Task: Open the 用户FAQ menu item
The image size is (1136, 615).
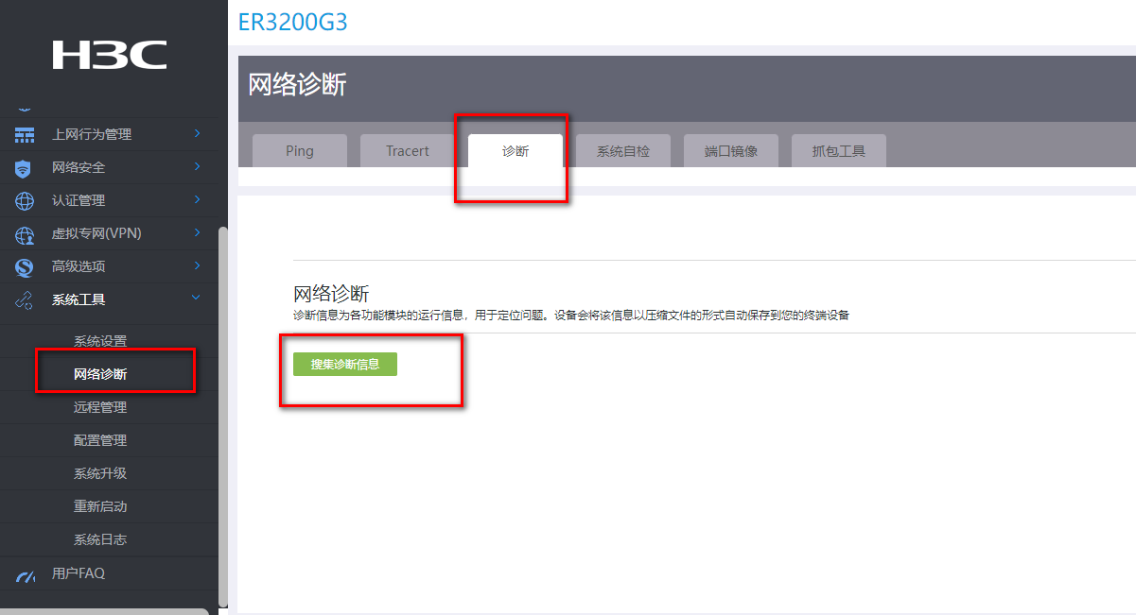Action: 79,573
